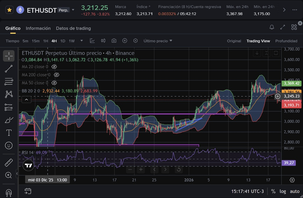Open the emoji sticker tool
The height and width of the screenshot is (198, 303).
click(x=9, y=145)
